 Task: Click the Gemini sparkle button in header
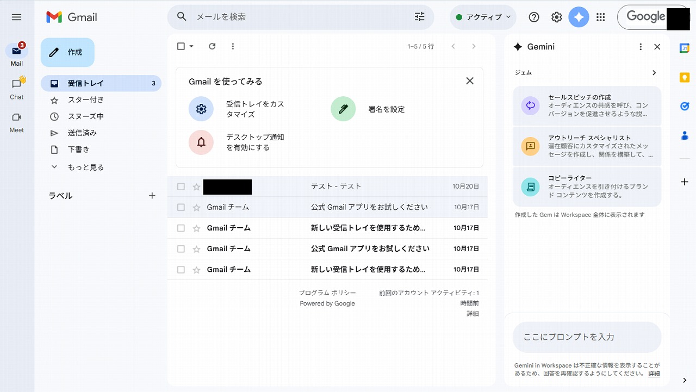point(579,17)
